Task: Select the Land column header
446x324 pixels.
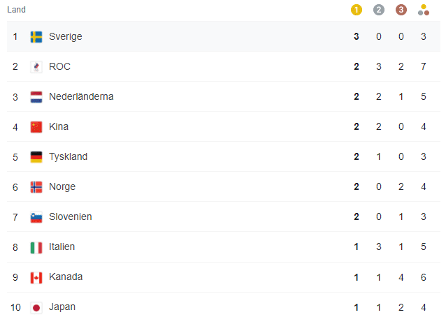Action: pyautogui.click(x=16, y=10)
